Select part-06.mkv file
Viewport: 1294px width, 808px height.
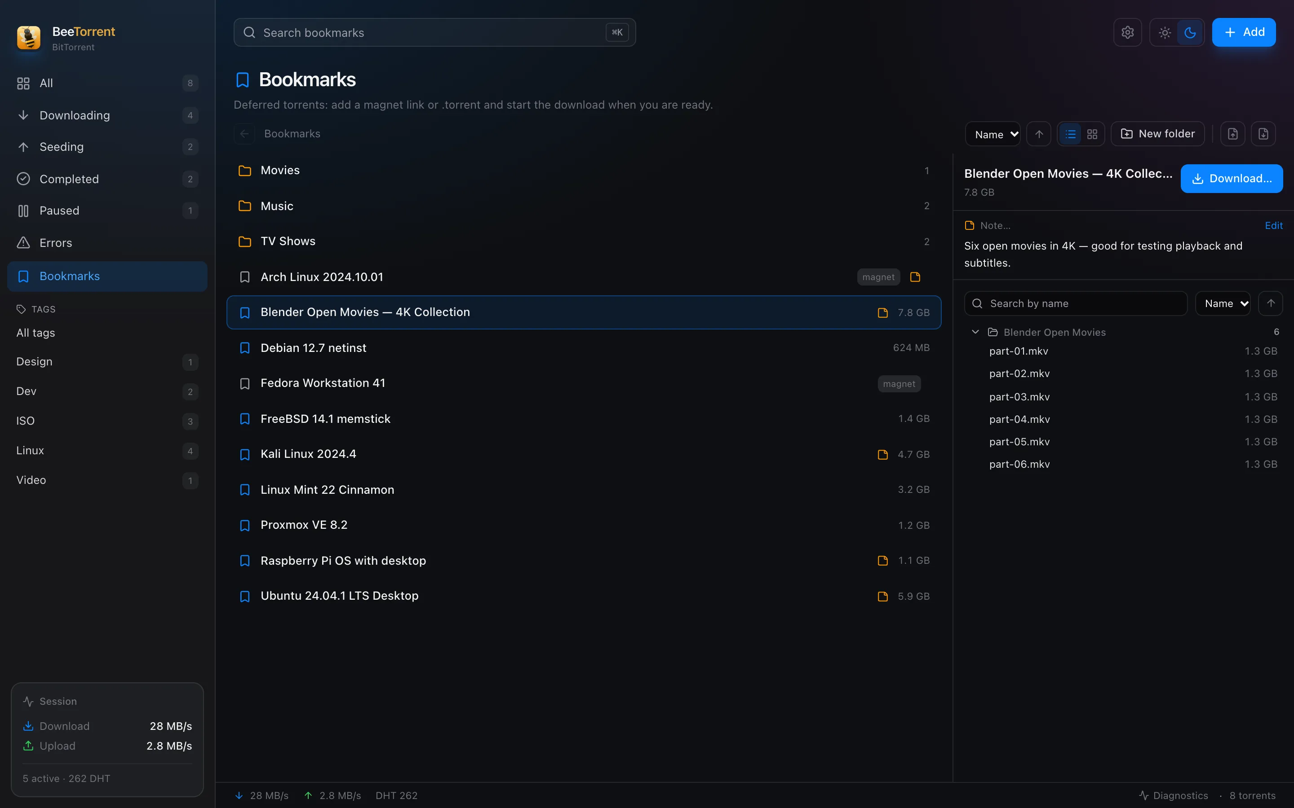pyautogui.click(x=1123, y=465)
